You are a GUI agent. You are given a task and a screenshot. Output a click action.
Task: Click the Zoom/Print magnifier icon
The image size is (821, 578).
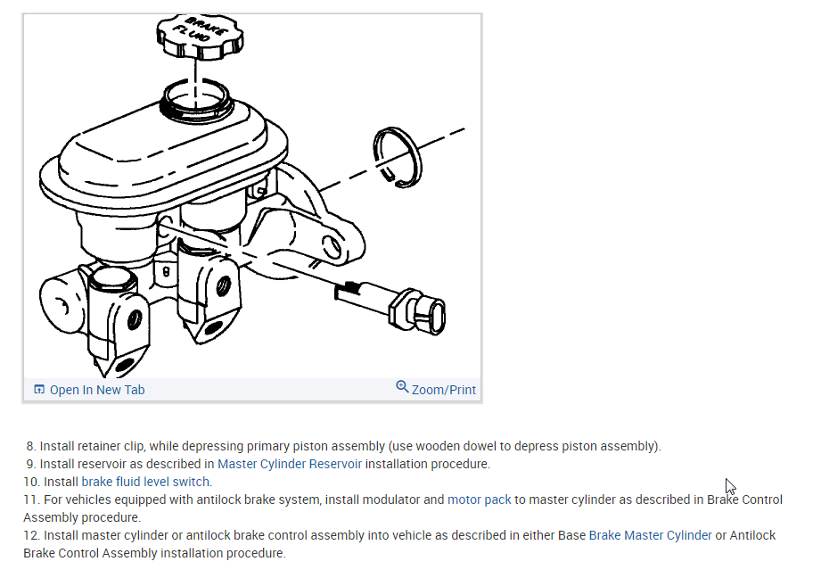(402, 387)
